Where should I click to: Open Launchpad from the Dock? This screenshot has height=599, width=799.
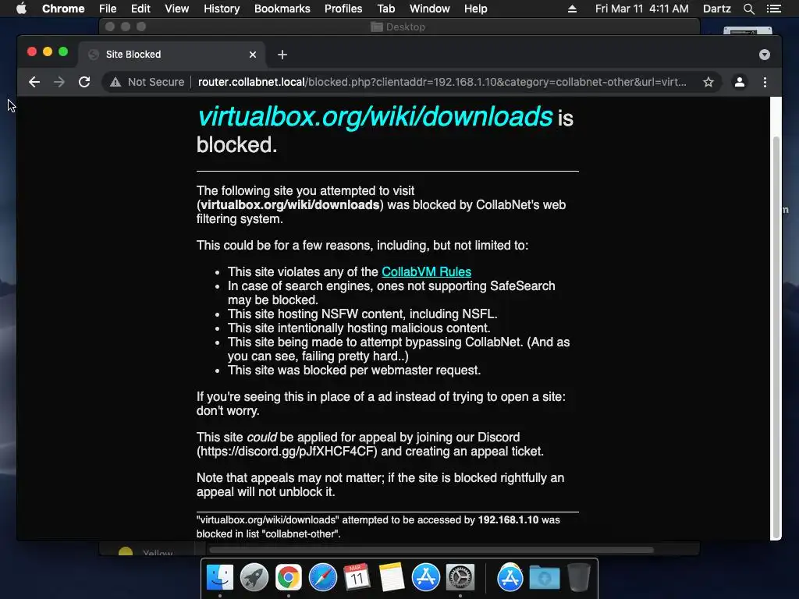click(x=254, y=578)
